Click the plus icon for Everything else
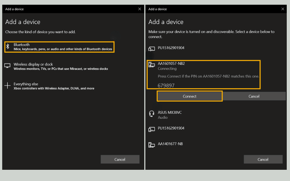 [x=7, y=85]
